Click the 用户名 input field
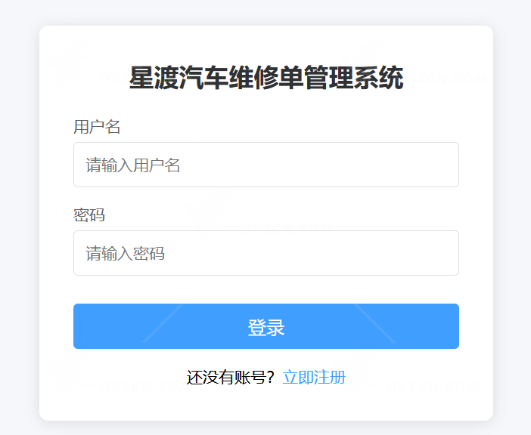Viewport: 531px width, 435px height. point(265,165)
